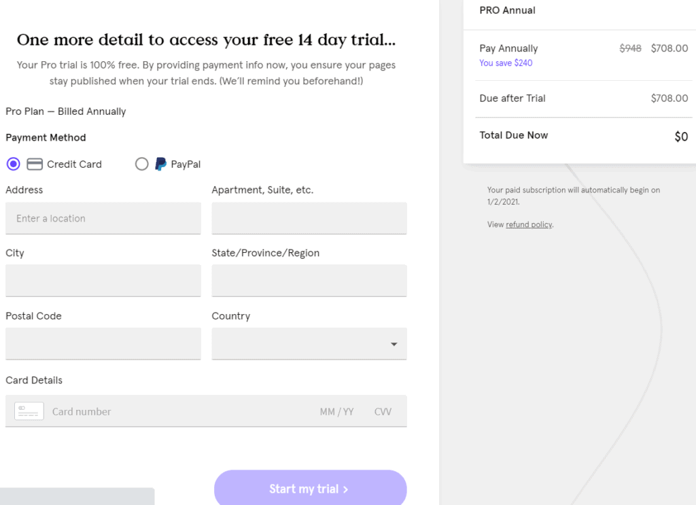Viewport: 696px width, 505px height.
Task: Click Start my trial button
Action: coord(310,488)
